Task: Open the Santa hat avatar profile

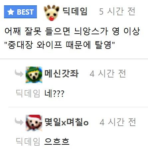Action: pyautogui.click(x=34, y=123)
